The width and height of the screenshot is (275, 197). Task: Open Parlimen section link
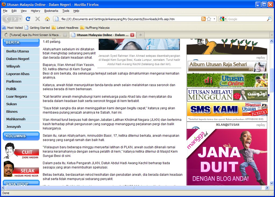pyautogui.click(x=22, y=82)
